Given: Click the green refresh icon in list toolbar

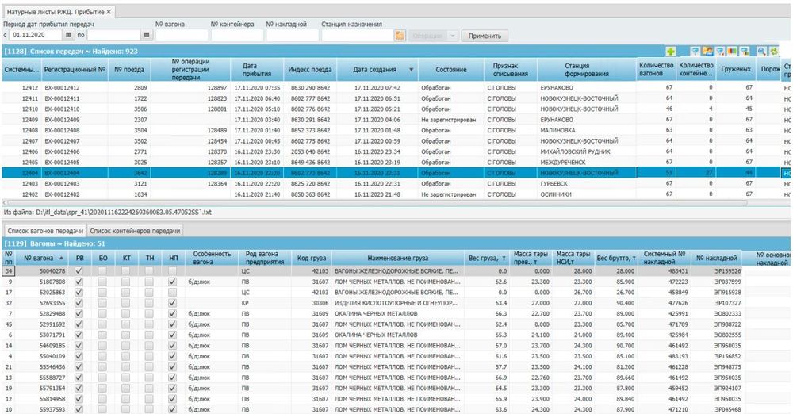Looking at the screenshot, I should [772, 52].
